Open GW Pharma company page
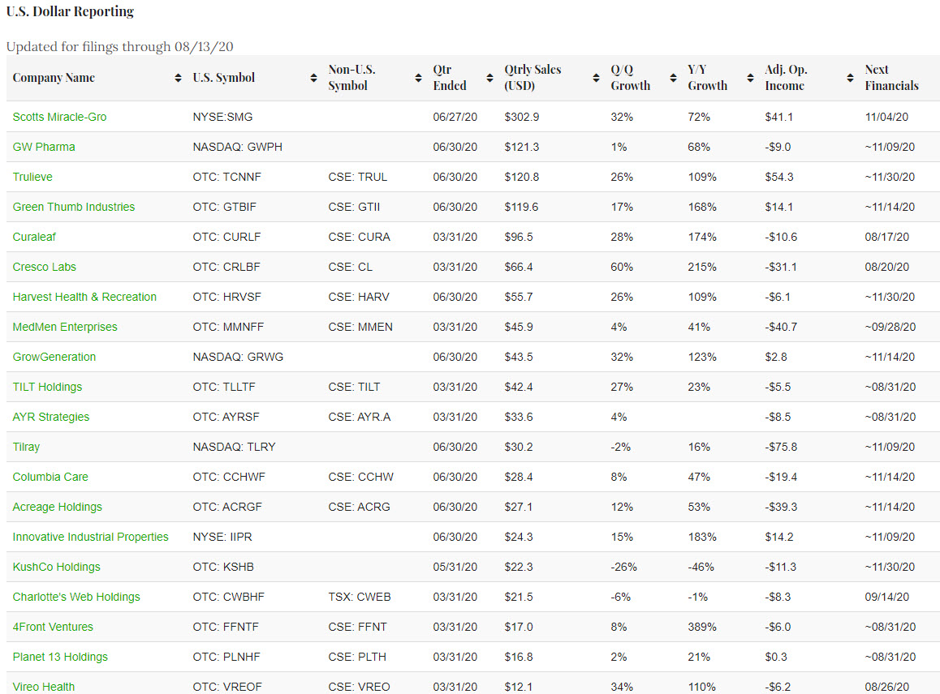 44,147
